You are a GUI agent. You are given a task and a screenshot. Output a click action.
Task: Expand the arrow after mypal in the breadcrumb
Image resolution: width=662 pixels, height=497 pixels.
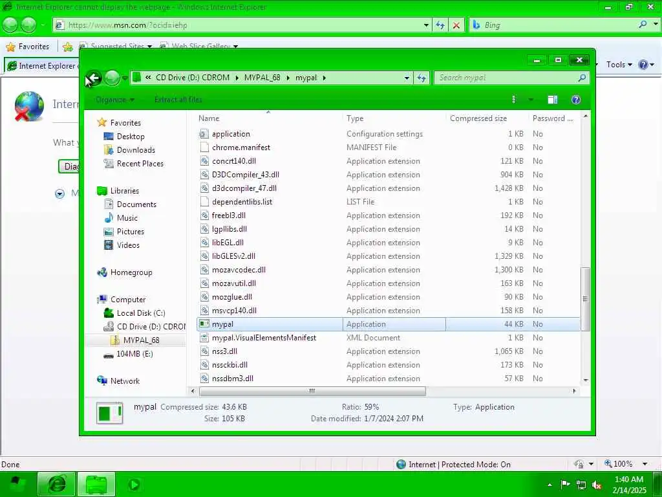click(325, 78)
